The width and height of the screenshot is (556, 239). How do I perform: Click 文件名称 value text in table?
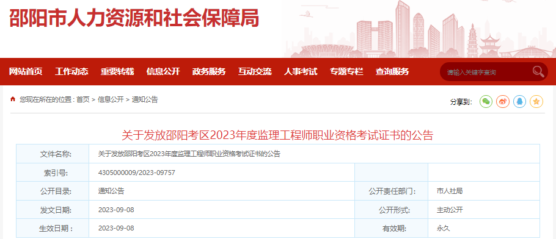(189, 154)
